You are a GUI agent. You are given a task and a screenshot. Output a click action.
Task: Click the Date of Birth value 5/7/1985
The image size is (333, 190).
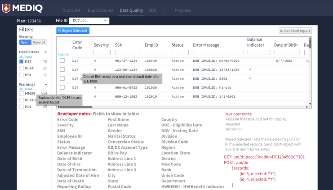pyautogui.click(x=284, y=61)
